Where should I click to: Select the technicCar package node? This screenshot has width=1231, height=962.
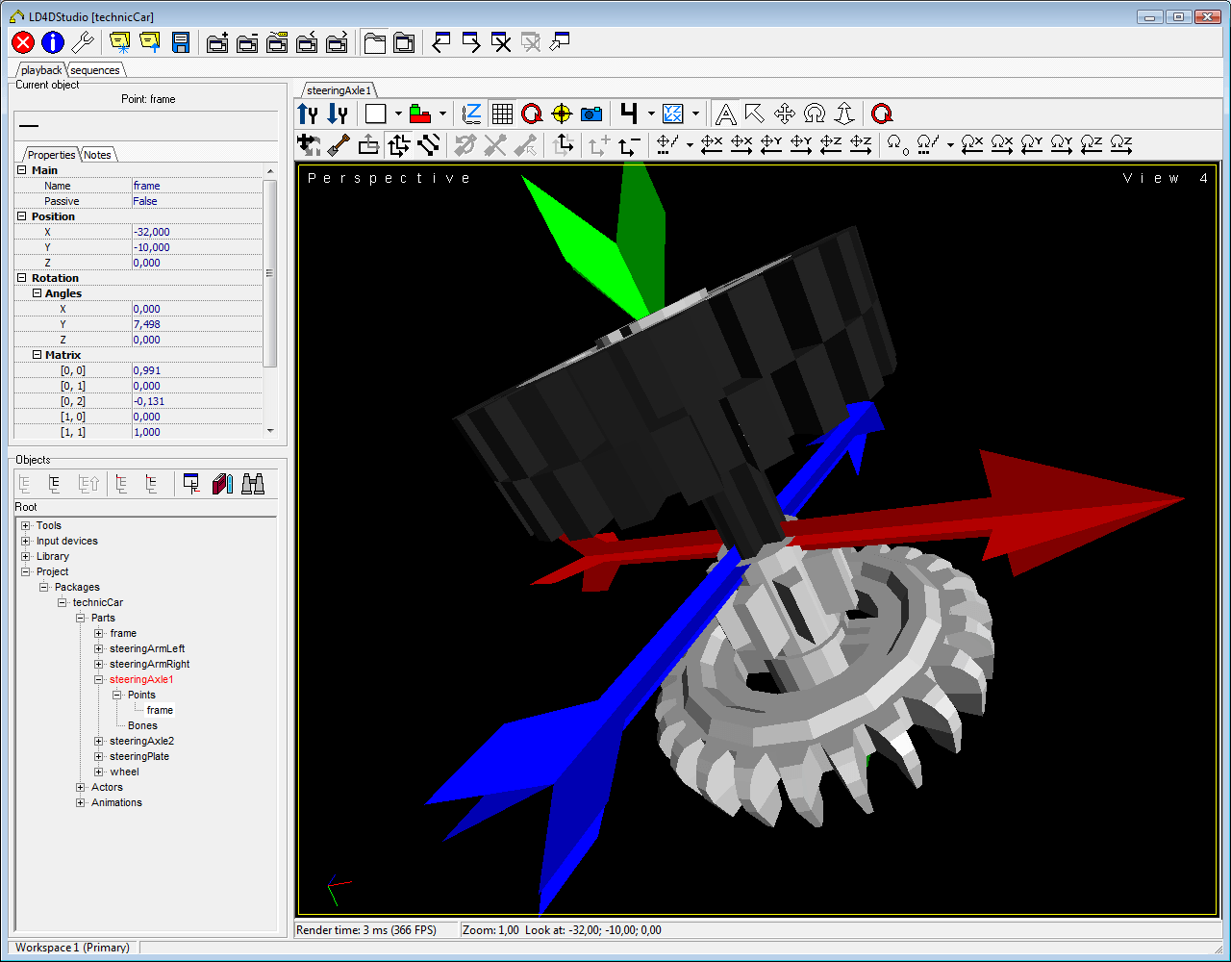click(x=97, y=602)
